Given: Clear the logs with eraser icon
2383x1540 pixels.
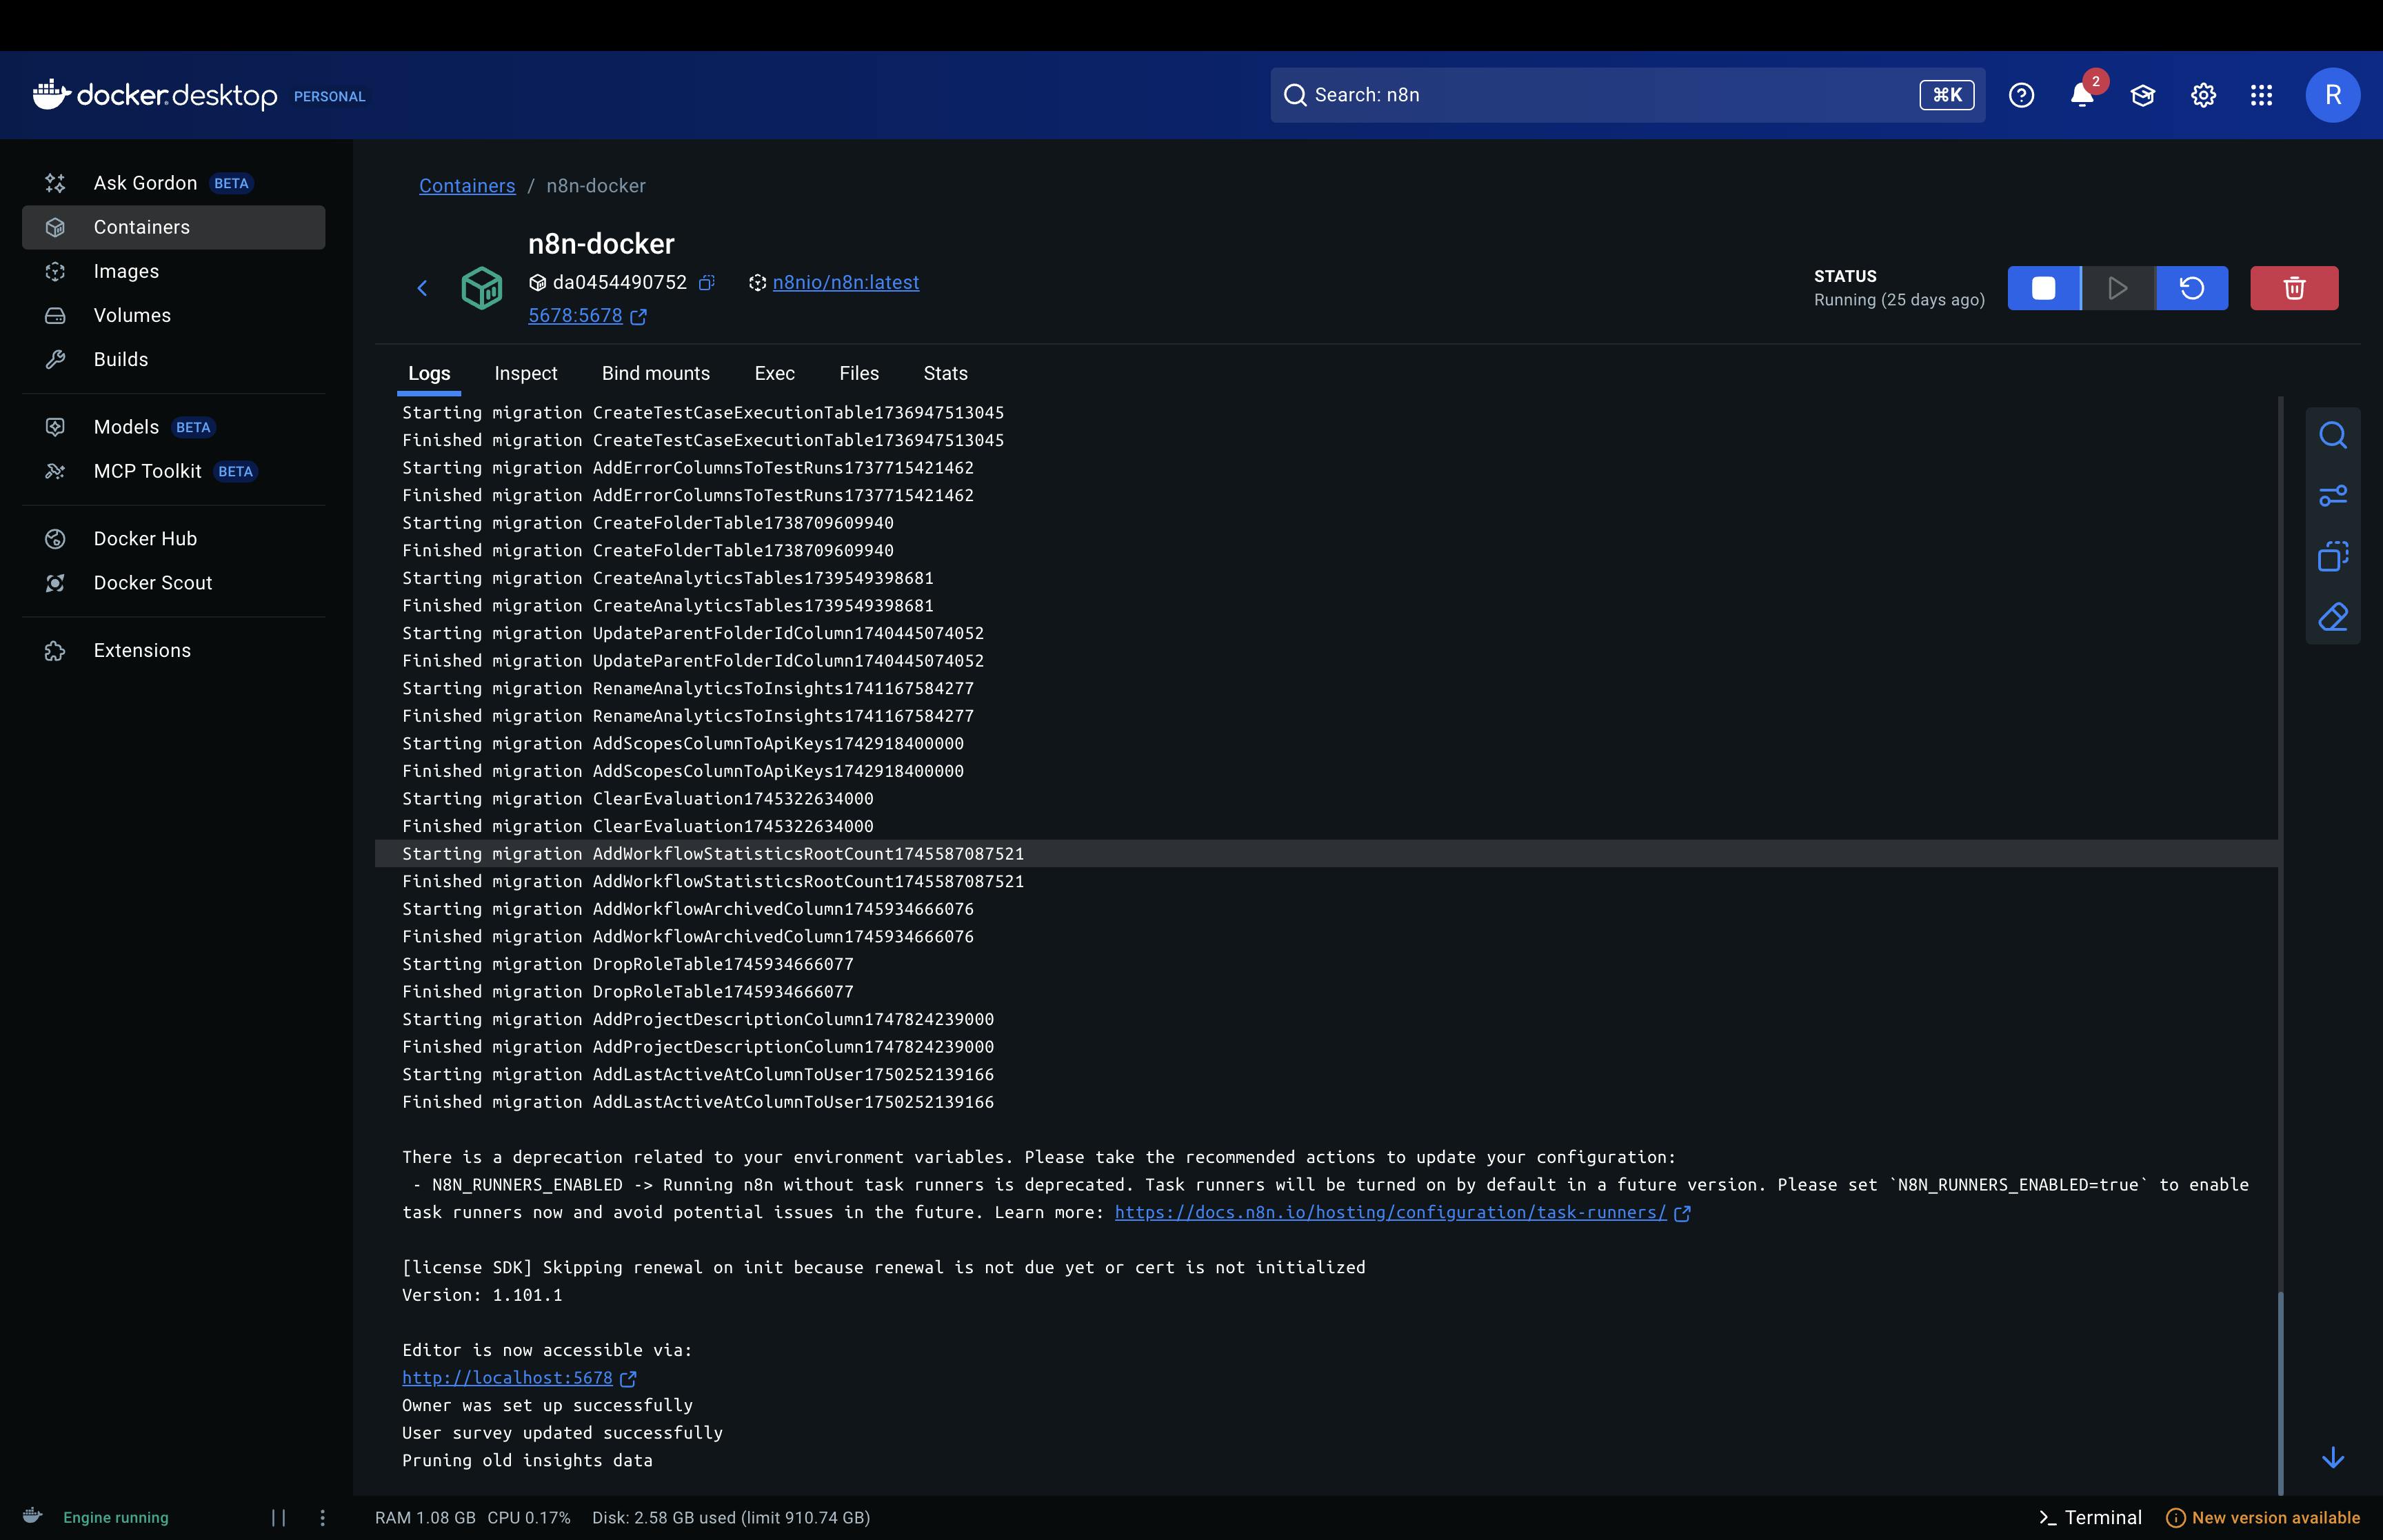Looking at the screenshot, I should (x=2332, y=617).
